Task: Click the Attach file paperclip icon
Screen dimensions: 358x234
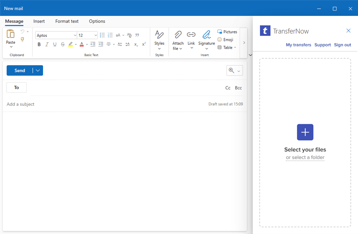Action: [178, 35]
